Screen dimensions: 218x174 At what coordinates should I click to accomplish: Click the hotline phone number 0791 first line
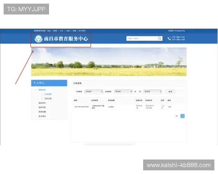tap(178, 37)
